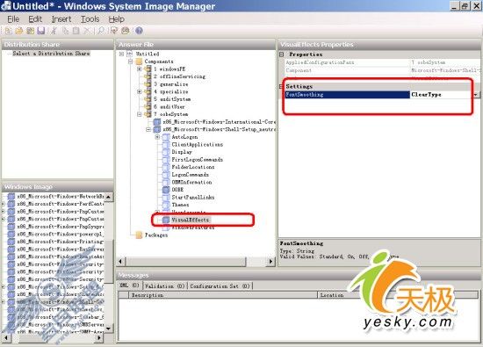Select the OEMInformation tree item
Image resolution: width=483 pixels, height=347 pixels.
pyautogui.click(x=191, y=182)
